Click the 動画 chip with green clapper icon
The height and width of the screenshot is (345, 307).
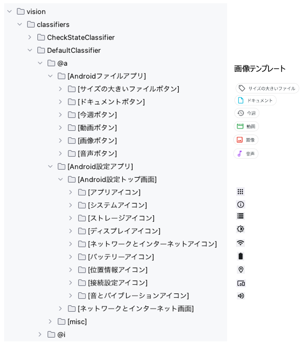pos(246,126)
